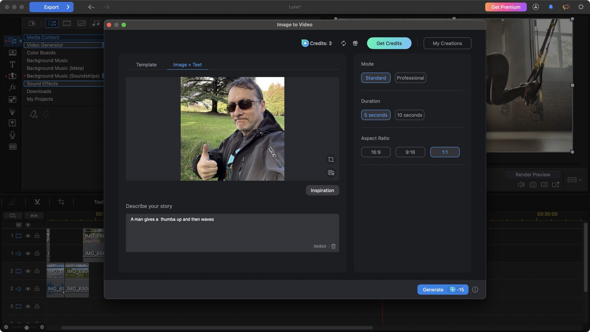
Task: Open Background Music in media list
Action: [x=47, y=61]
